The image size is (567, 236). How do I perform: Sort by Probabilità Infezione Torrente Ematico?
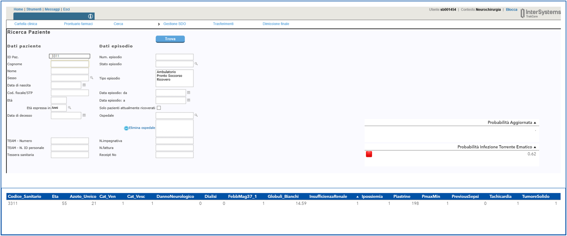[535, 147]
